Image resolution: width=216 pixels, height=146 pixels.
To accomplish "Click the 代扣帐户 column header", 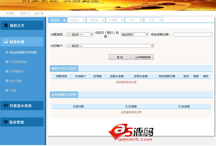I will pyautogui.click(x=81, y=76).
